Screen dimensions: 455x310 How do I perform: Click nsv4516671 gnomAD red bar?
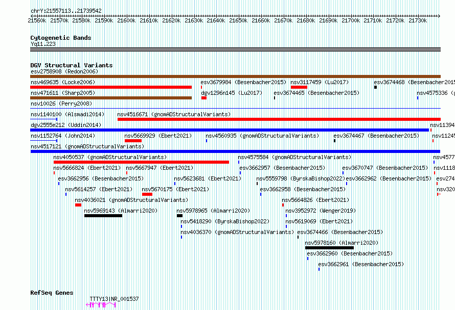tap(279, 119)
